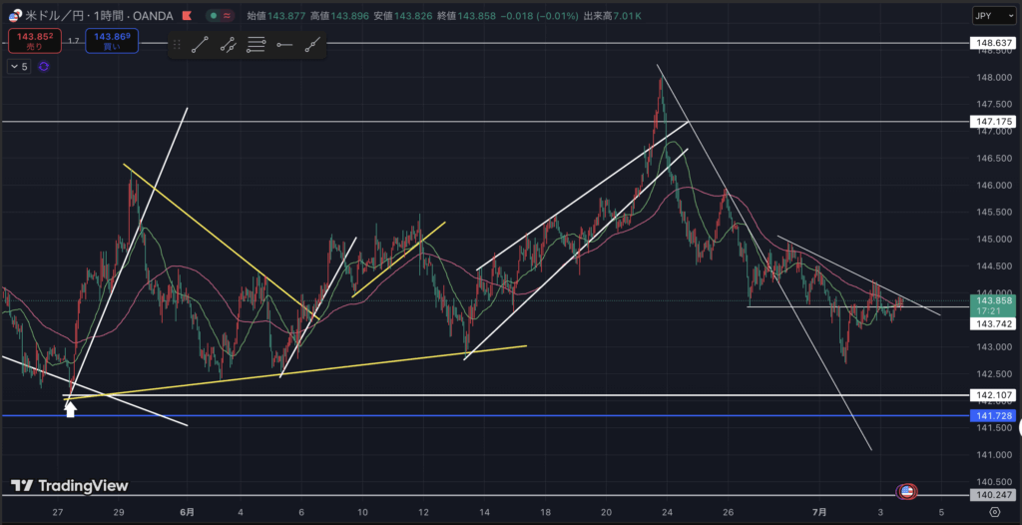Viewport: 1022px width, 525px height.
Task: Grab the drawing toolbar dotted drag handle
Action: click(x=177, y=45)
